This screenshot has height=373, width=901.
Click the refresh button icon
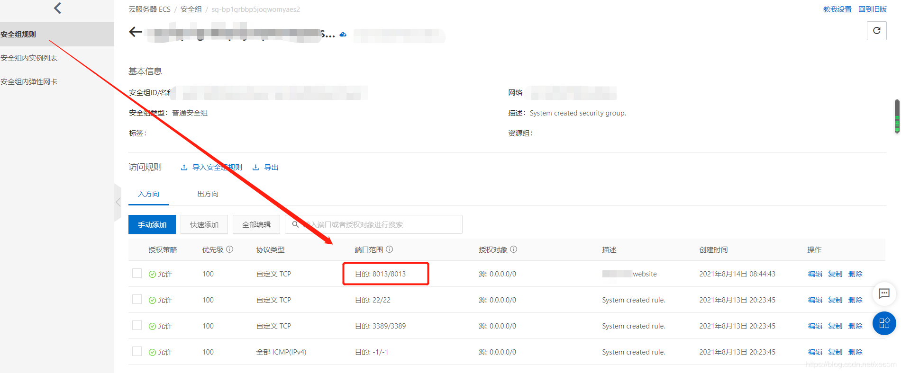[x=876, y=31]
